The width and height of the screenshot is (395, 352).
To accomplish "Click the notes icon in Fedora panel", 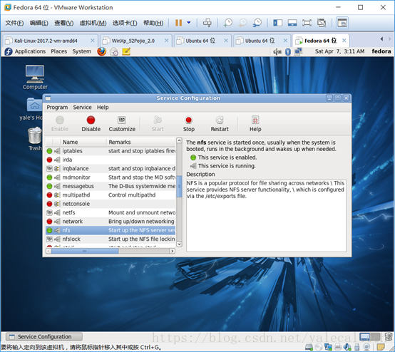I will pos(126,51).
